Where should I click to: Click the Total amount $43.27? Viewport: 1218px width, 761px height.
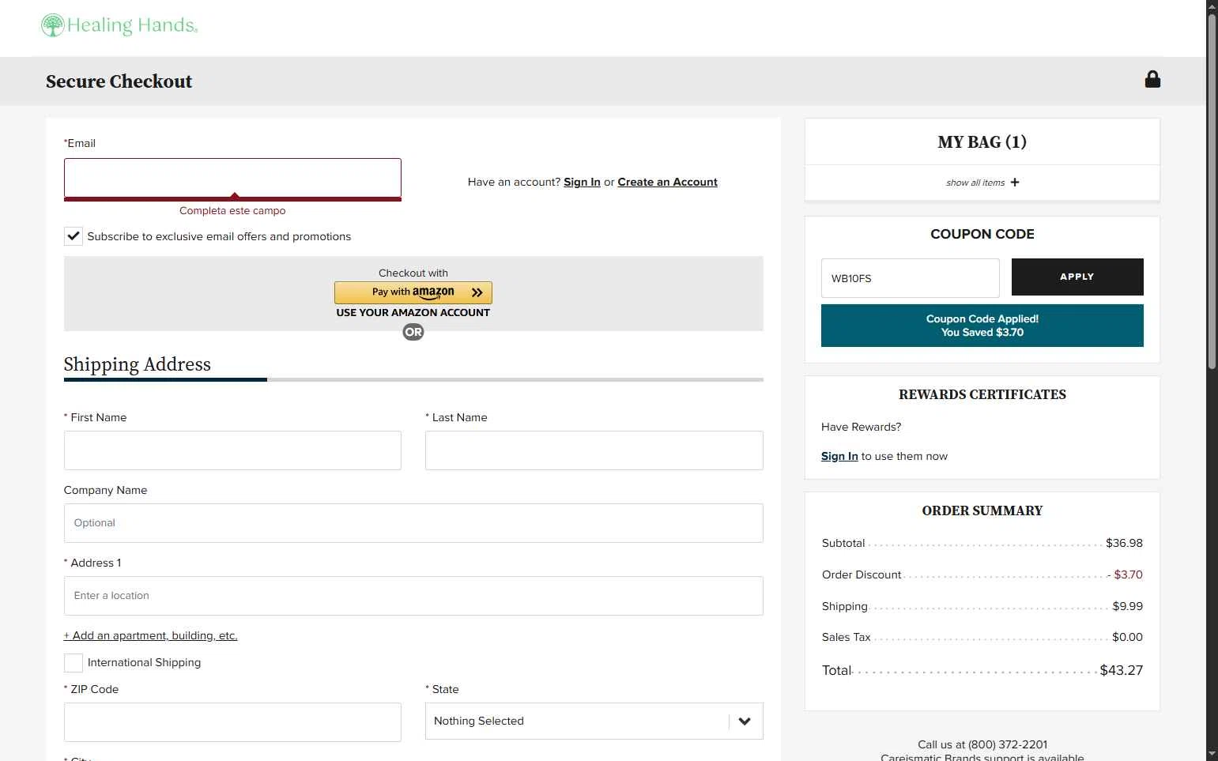pos(1122,670)
